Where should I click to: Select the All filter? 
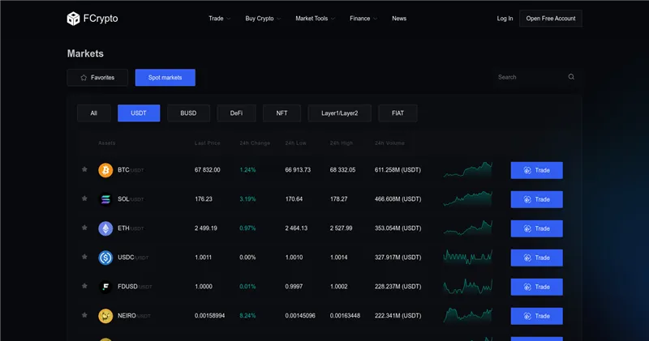[94, 113]
